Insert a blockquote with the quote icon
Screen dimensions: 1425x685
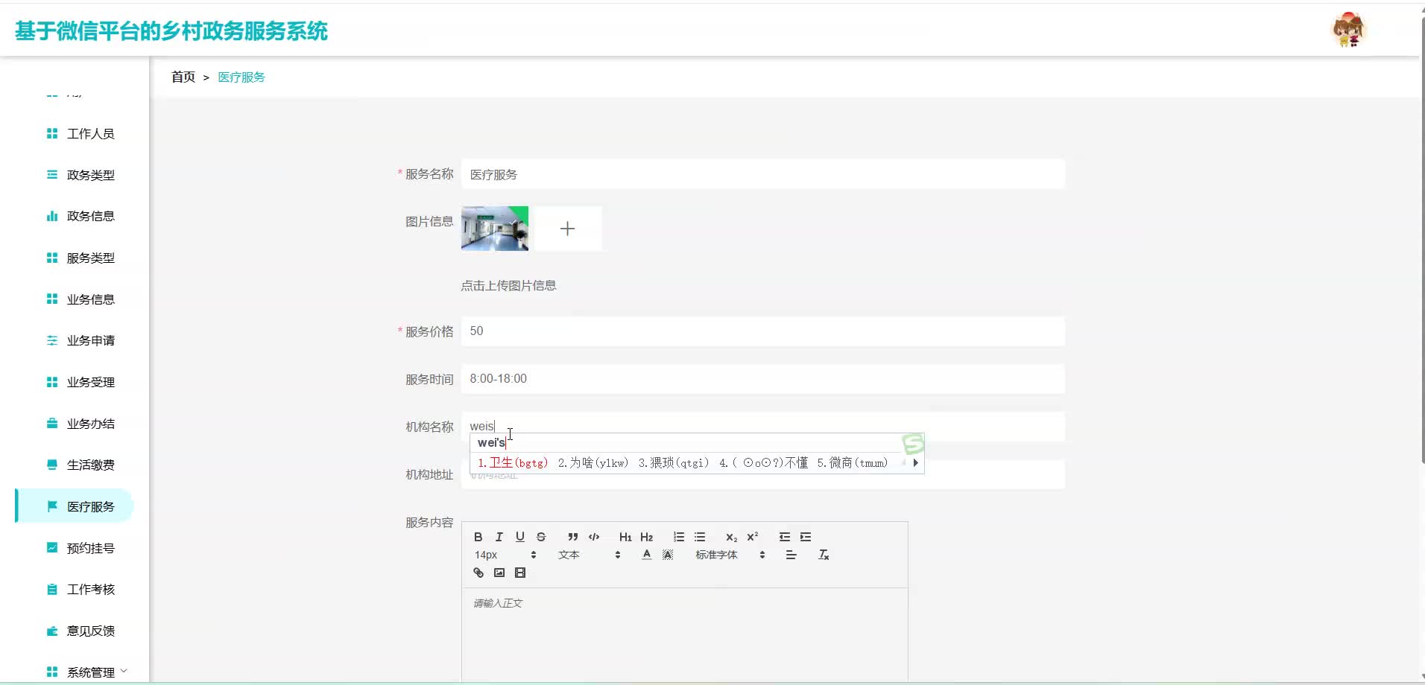tap(572, 537)
